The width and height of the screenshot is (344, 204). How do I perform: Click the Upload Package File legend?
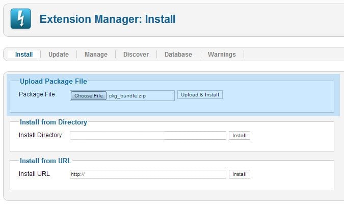click(54, 81)
